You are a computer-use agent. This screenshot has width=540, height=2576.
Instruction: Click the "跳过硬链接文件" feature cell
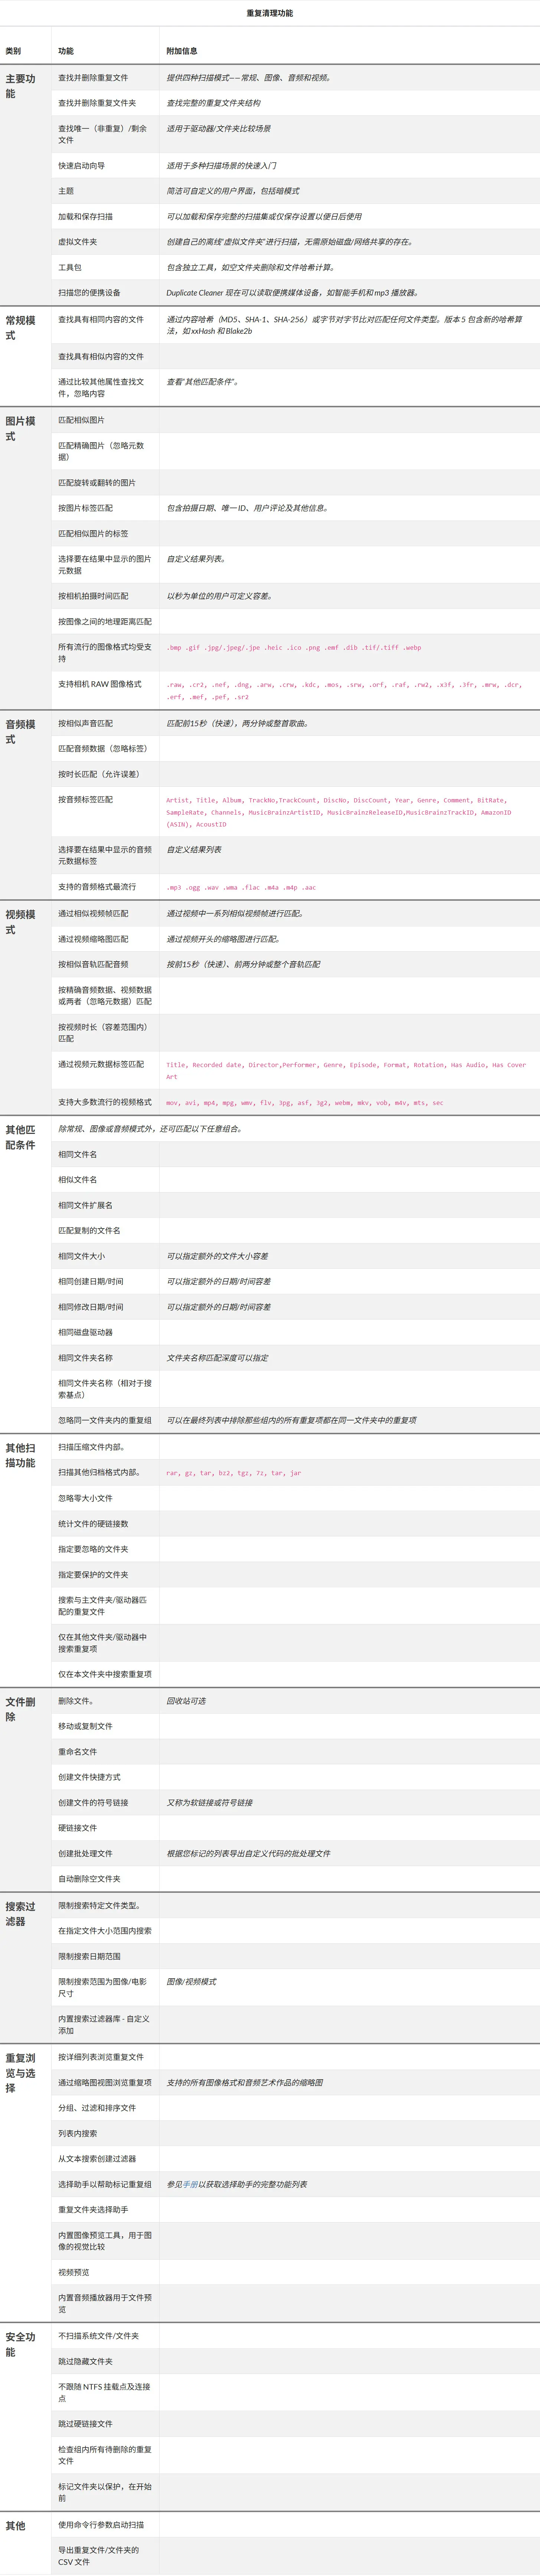[x=105, y=2424]
